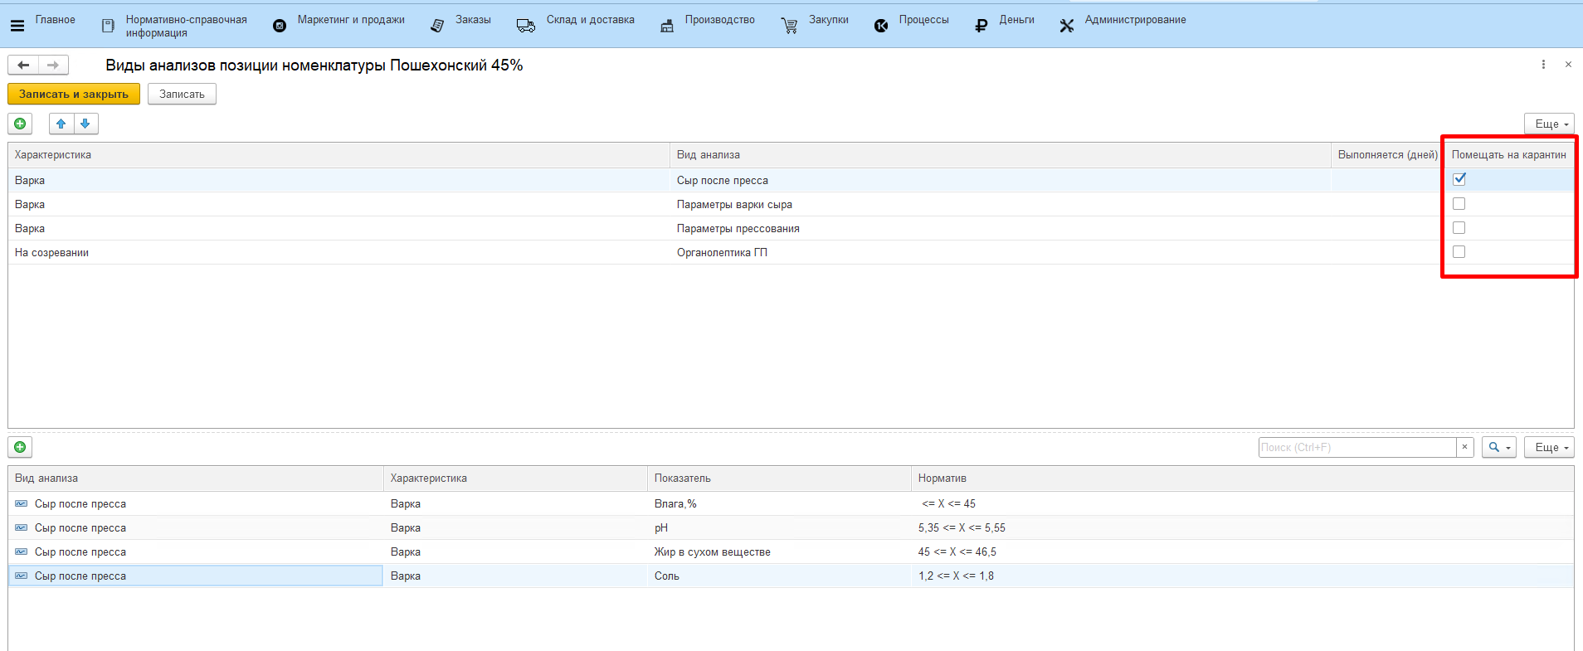Viewport: 1583px width, 651px height.
Task: Select the Соль indicator cell
Action: pyautogui.click(x=779, y=576)
